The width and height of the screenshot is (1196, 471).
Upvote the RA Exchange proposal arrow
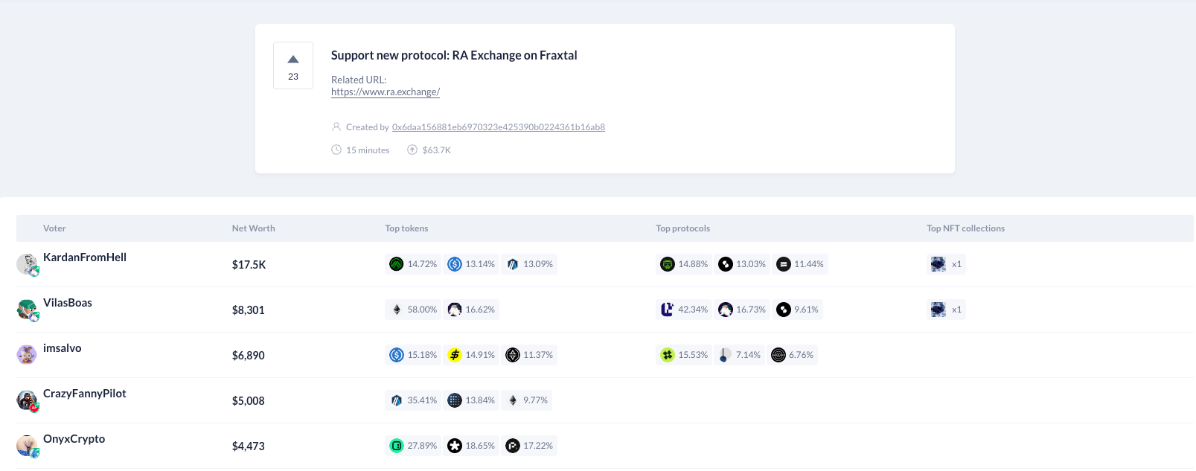(293, 60)
